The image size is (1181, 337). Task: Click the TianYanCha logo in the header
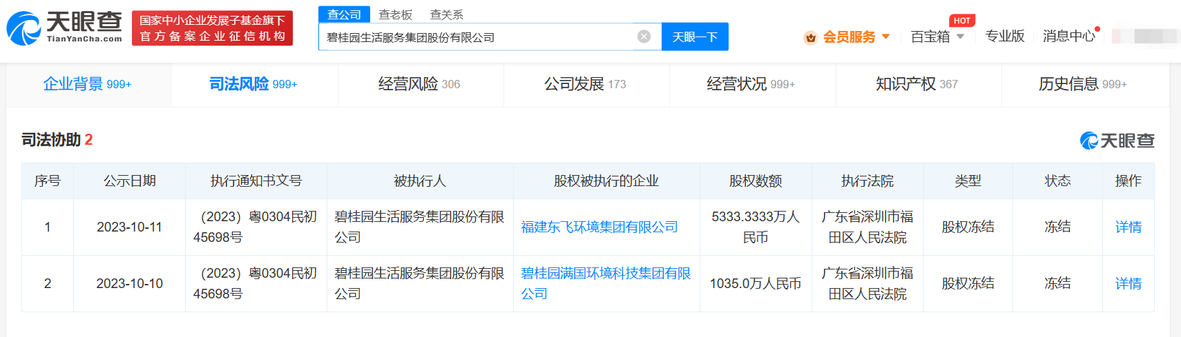tap(64, 28)
